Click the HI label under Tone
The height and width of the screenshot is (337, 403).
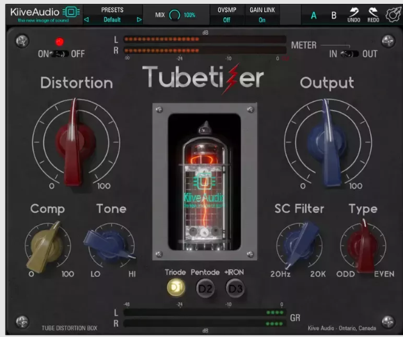click(x=132, y=274)
